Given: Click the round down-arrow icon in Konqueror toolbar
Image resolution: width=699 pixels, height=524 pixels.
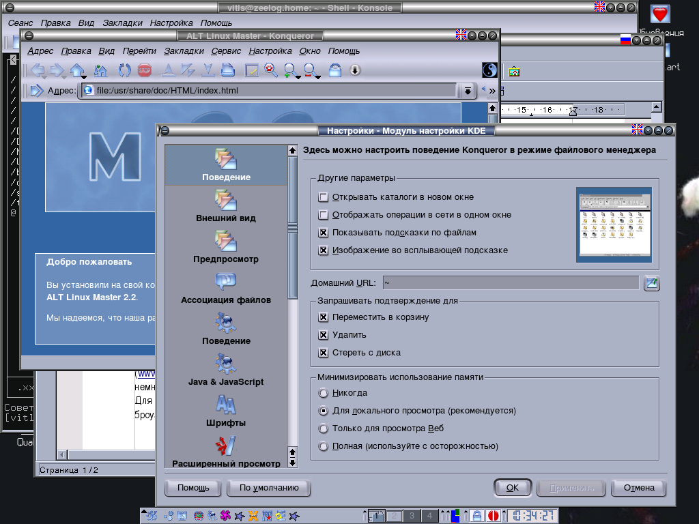Looking at the screenshot, I should [x=355, y=70].
